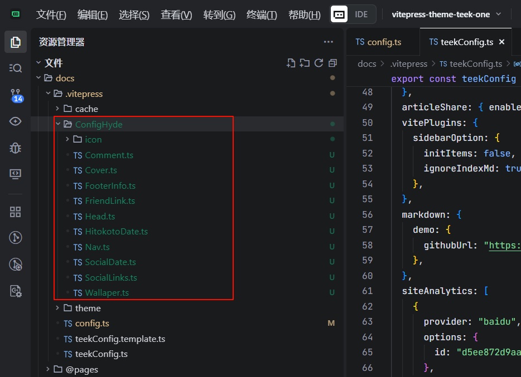Open the Search view in the activity bar
Screen dimensions: 521x377
[16, 68]
